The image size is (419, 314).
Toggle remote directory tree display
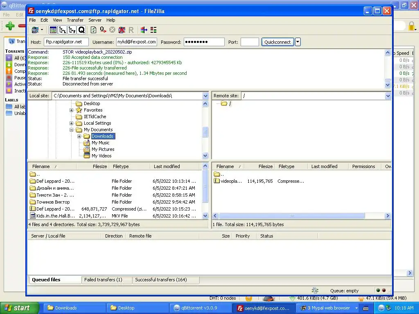[x=72, y=30]
